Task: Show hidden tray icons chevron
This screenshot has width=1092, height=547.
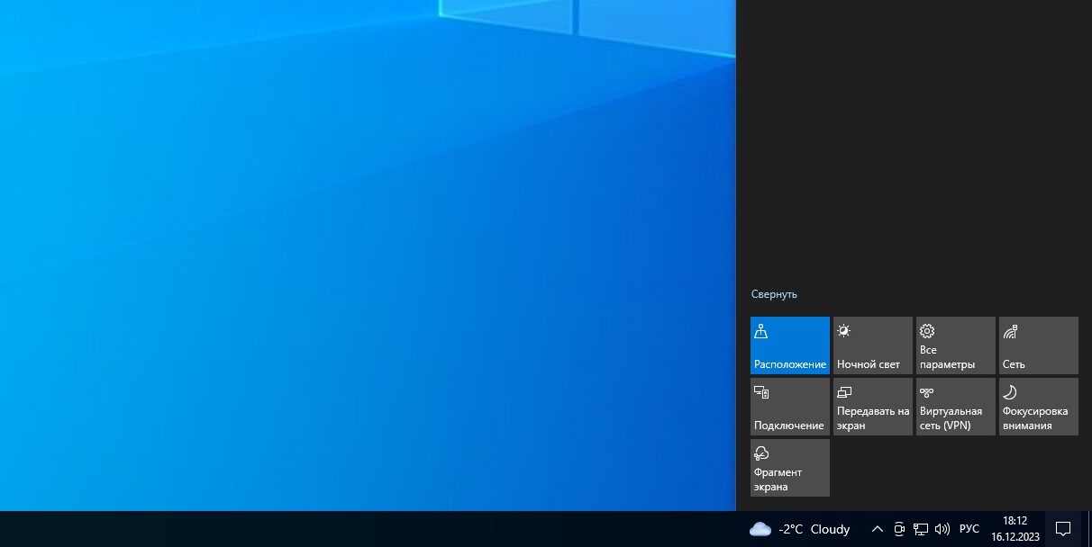Action: (877, 529)
